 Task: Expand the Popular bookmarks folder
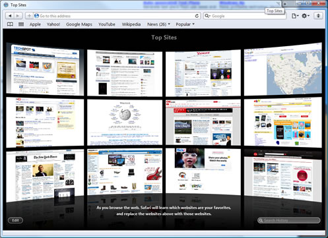(185, 24)
